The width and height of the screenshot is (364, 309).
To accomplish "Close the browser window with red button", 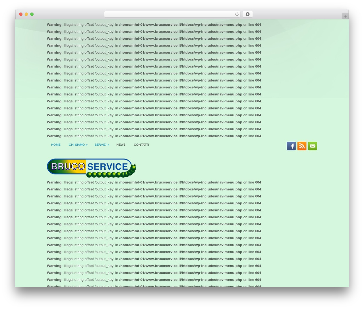I will click(x=21, y=14).
